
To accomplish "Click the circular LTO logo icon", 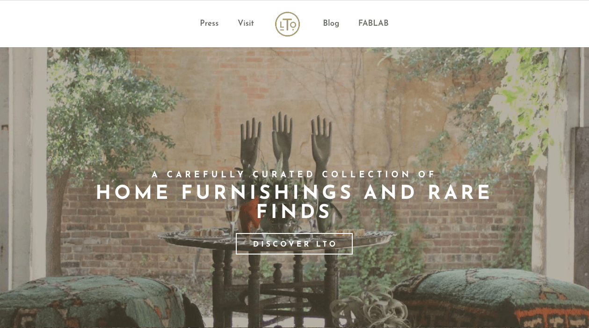I will point(287,24).
